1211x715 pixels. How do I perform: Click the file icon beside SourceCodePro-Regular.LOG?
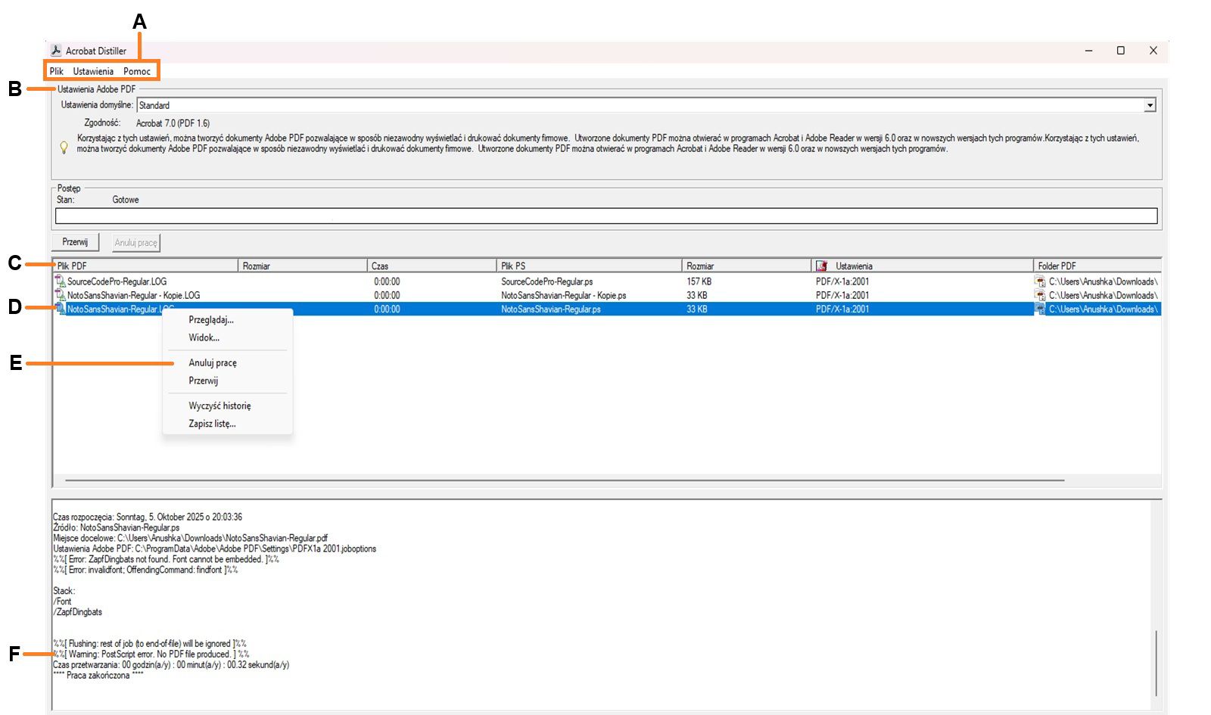tap(61, 281)
